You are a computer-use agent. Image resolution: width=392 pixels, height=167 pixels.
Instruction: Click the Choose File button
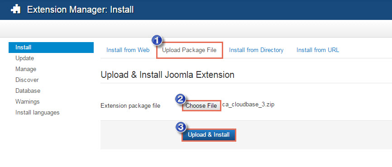201,106
